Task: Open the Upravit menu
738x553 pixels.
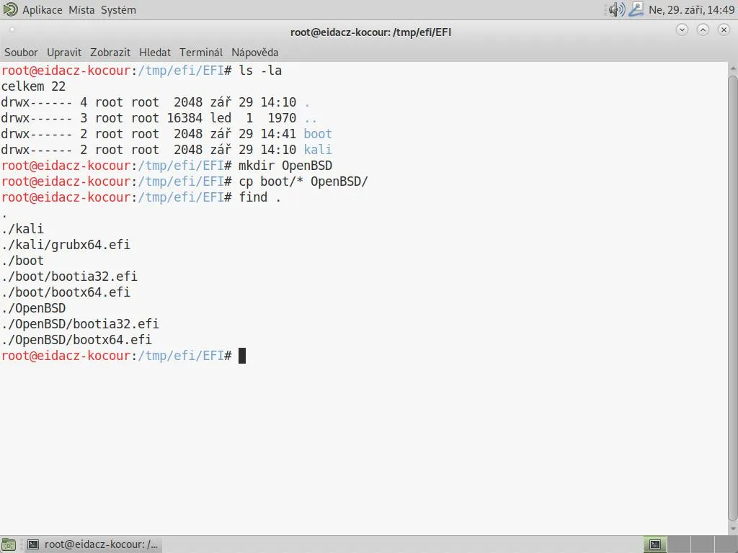Action: [64, 52]
